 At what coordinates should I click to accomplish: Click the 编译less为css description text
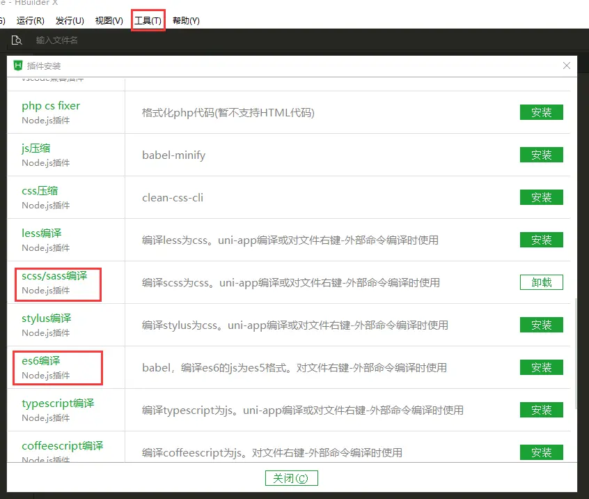[290, 240]
